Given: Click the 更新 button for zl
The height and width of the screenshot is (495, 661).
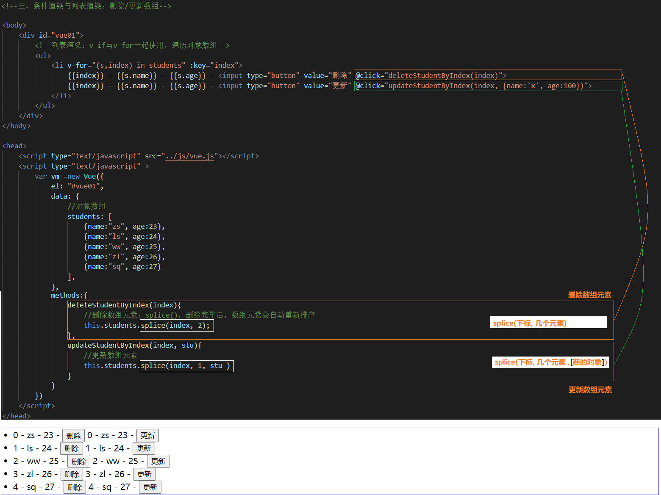Looking at the screenshot, I should tap(144, 474).
